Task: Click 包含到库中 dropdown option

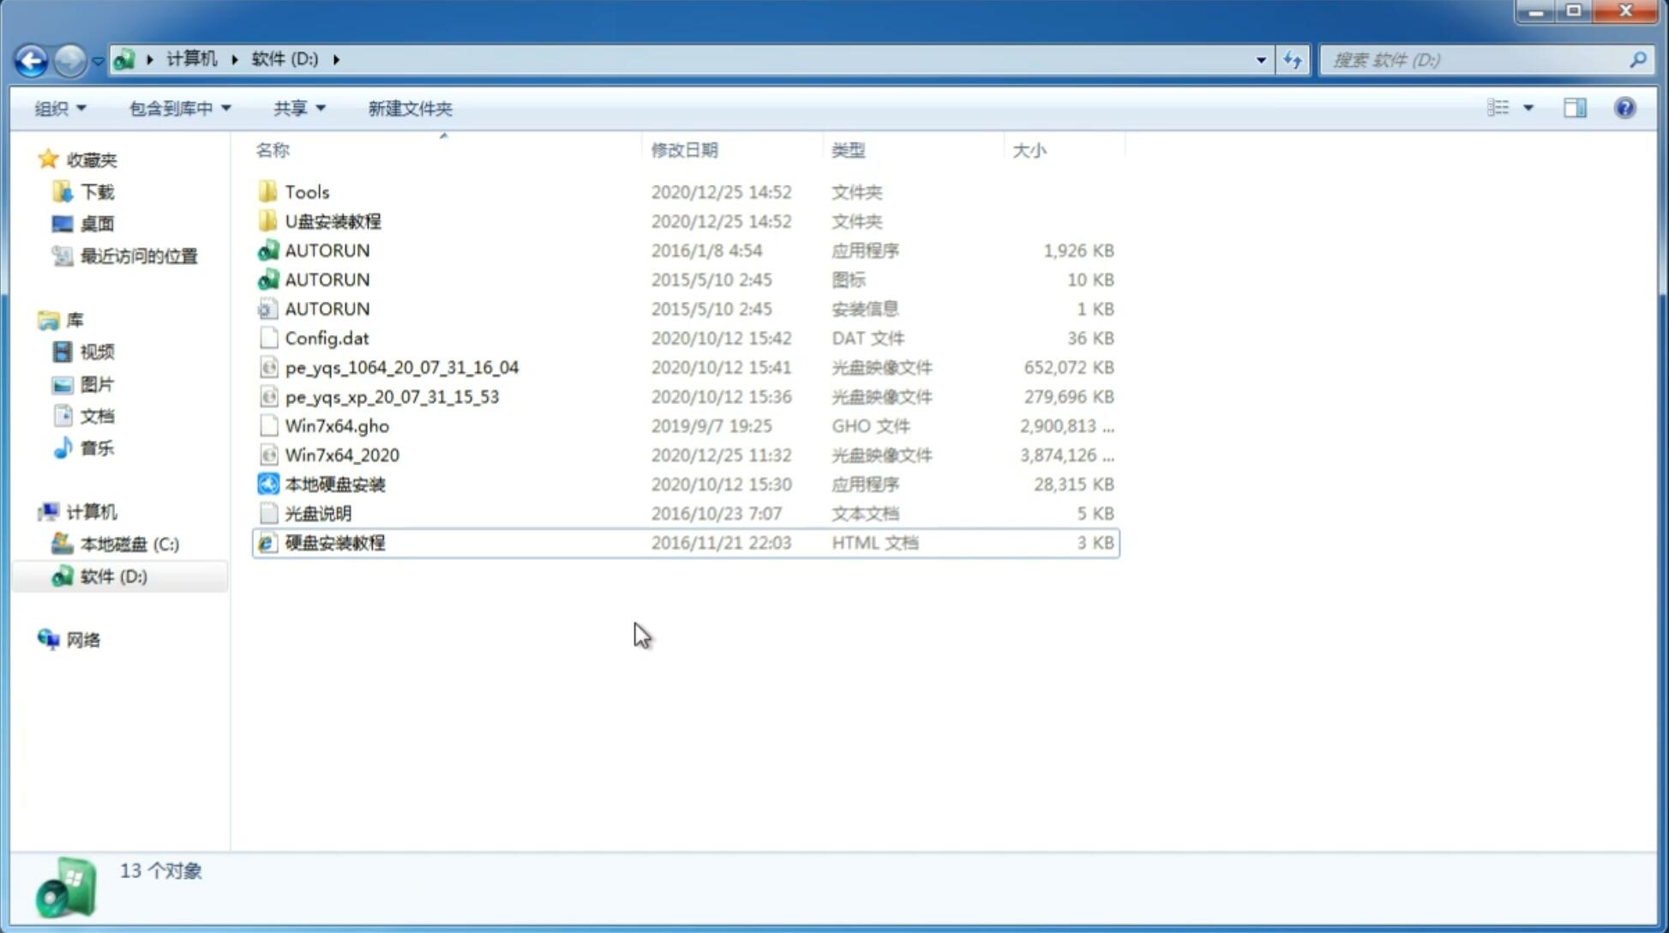Action: pos(181,108)
